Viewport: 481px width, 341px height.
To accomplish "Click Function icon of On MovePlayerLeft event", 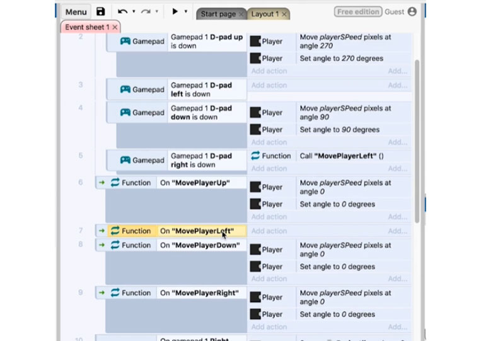I will tap(115, 231).
